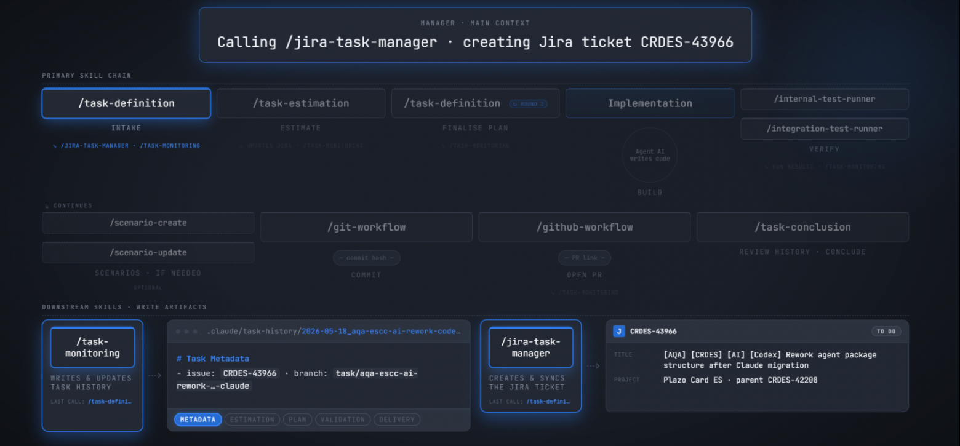Click 'REVIEW HISTORY · CONCLUDE' text
960x446 pixels.
(802, 252)
